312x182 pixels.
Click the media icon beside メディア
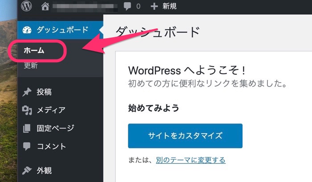tap(27, 110)
